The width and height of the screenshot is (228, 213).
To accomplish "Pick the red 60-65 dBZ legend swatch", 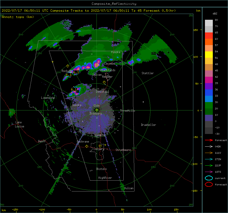I will 209,36.
